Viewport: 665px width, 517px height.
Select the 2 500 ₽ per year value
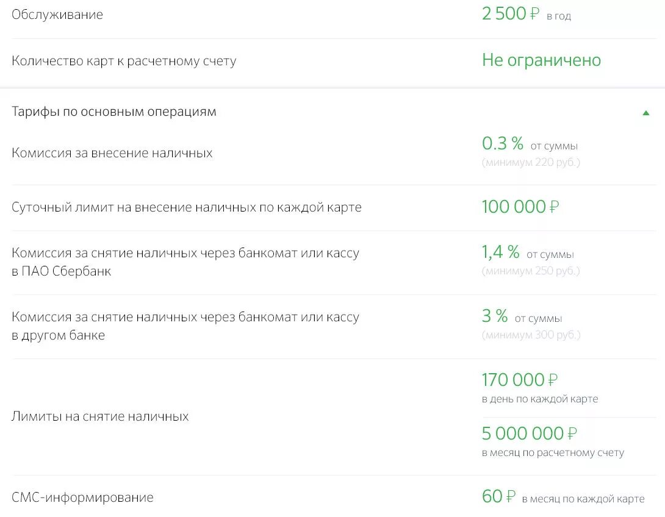click(x=511, y=13)
